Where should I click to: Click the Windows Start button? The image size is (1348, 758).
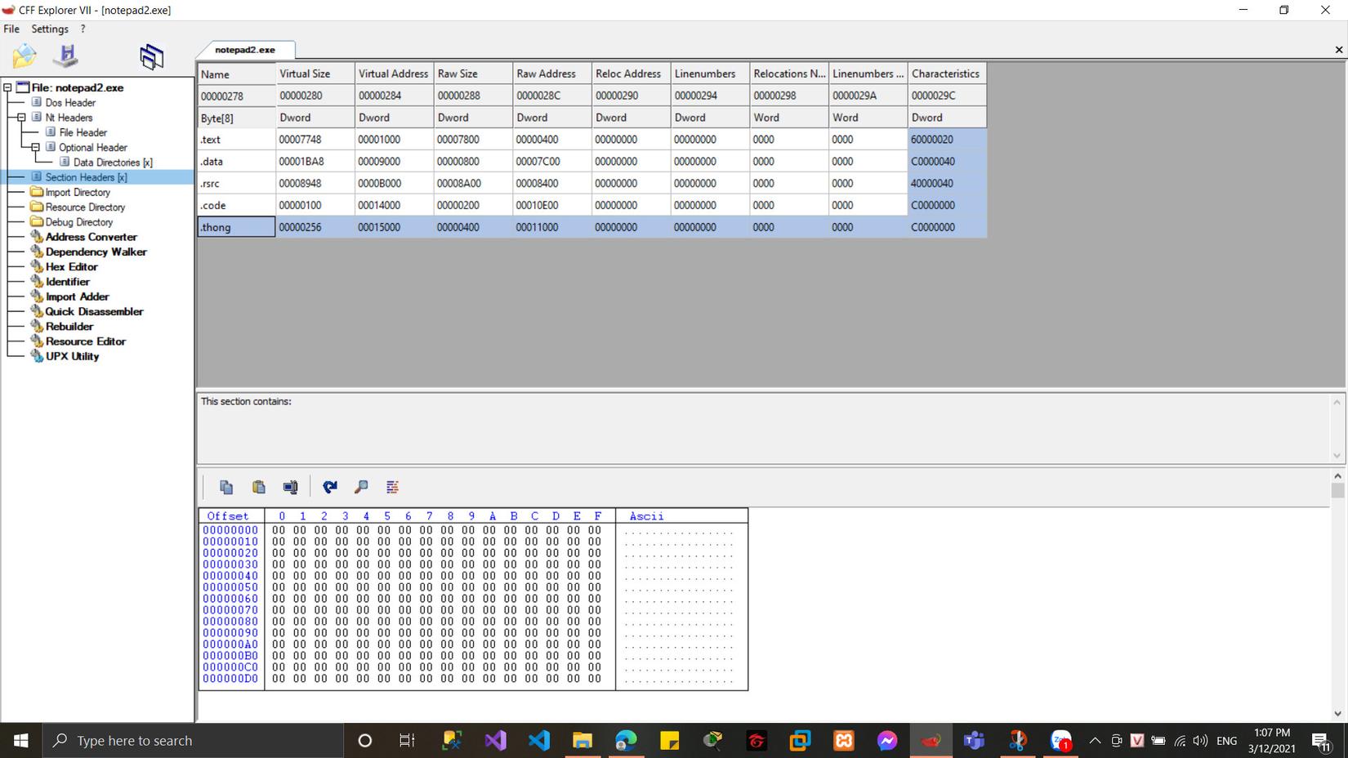click(x=21, y=741)
